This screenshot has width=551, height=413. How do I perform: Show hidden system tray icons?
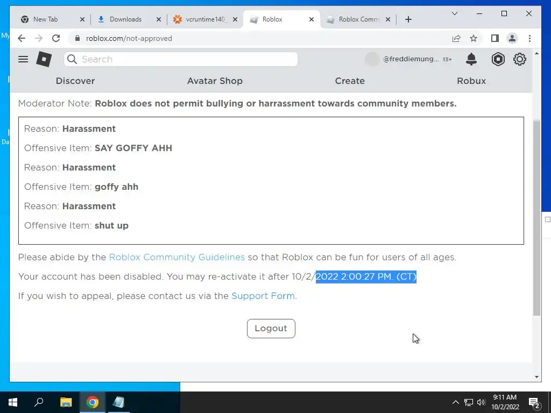[x=455, y=402]
